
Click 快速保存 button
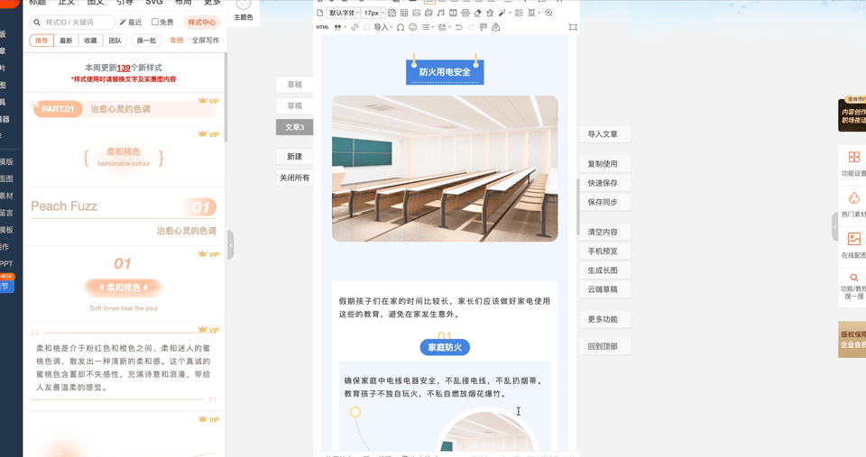click(604, 183)
